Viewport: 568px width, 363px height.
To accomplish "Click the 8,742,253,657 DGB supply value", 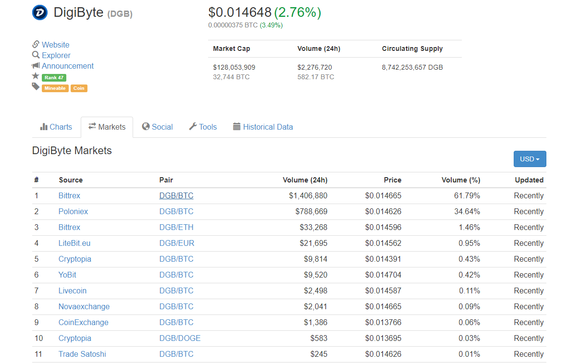I will coord(412,68).
